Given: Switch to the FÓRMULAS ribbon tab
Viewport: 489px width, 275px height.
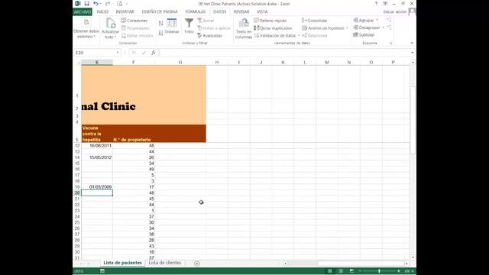Looking at the screenshot, I should click(196, 12).
